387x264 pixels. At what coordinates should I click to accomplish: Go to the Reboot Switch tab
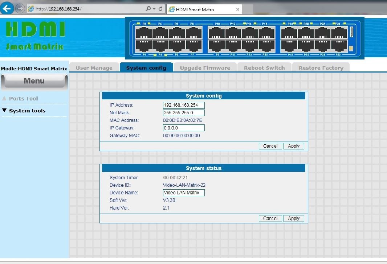pyautogui.click(x=264, y=68)
